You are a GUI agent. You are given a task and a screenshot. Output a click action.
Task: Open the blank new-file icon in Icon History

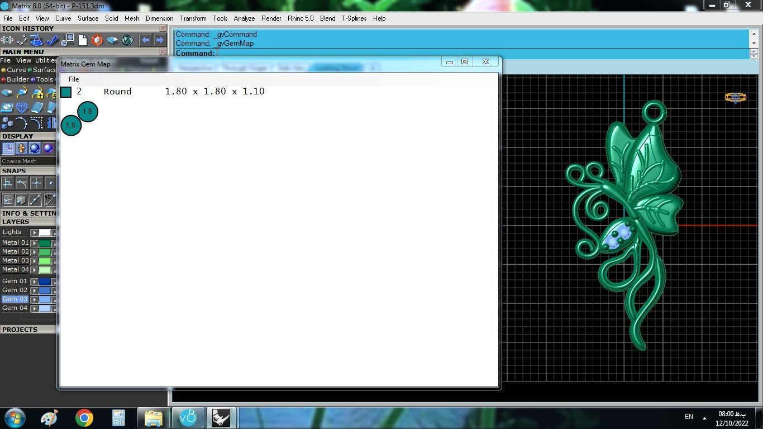(83, 40)
